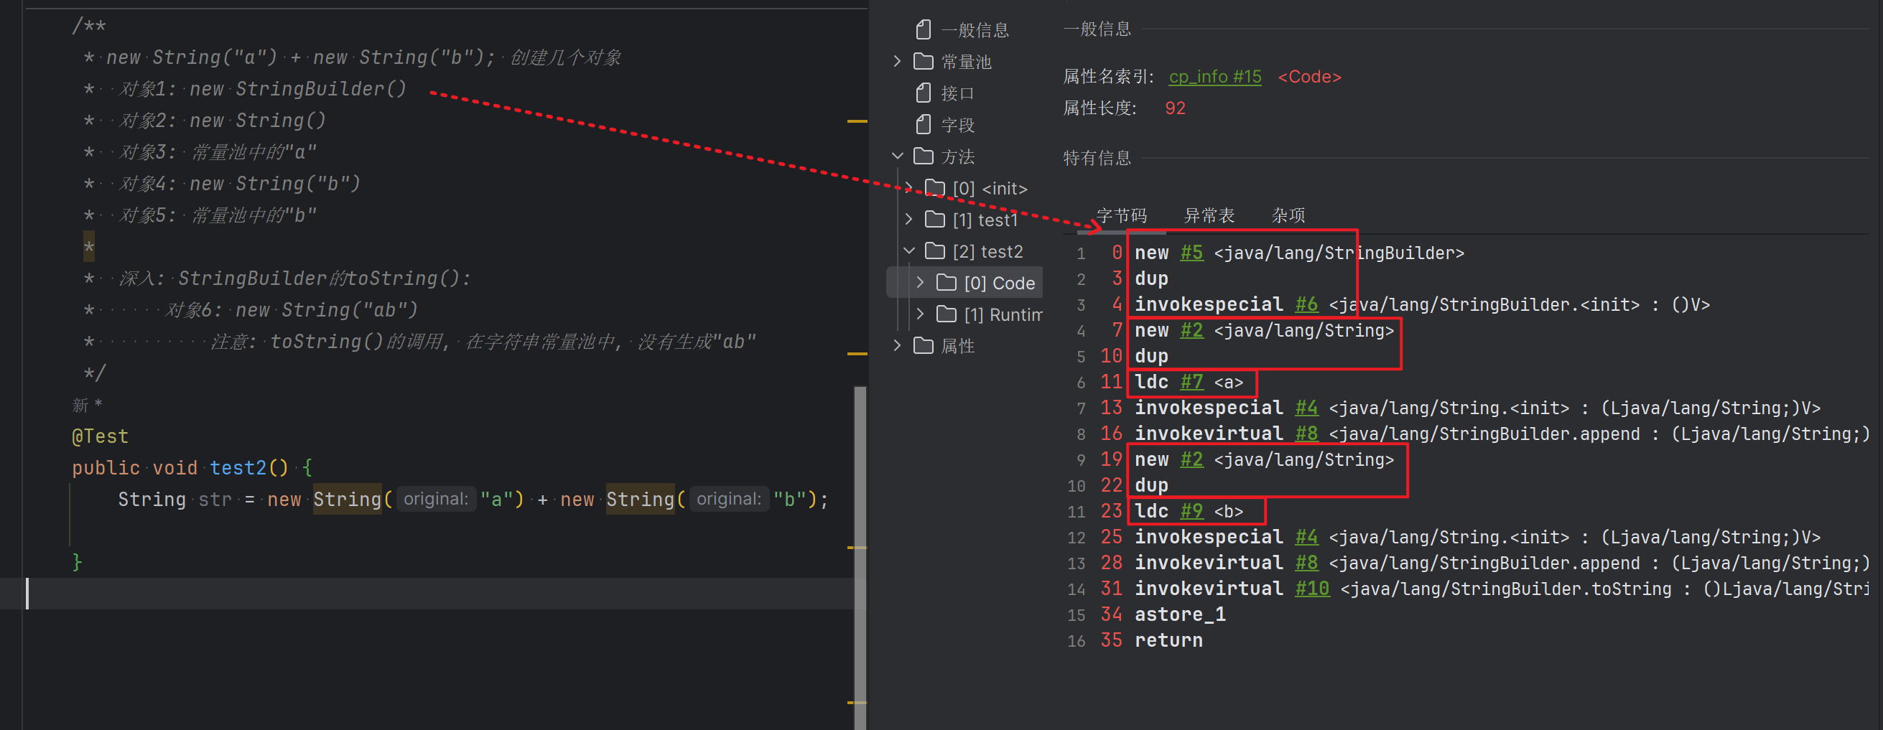The width and height of the screenshot is (1883, 730).
Task: Click the 方法 folder icon
Action: pos(924,156)
